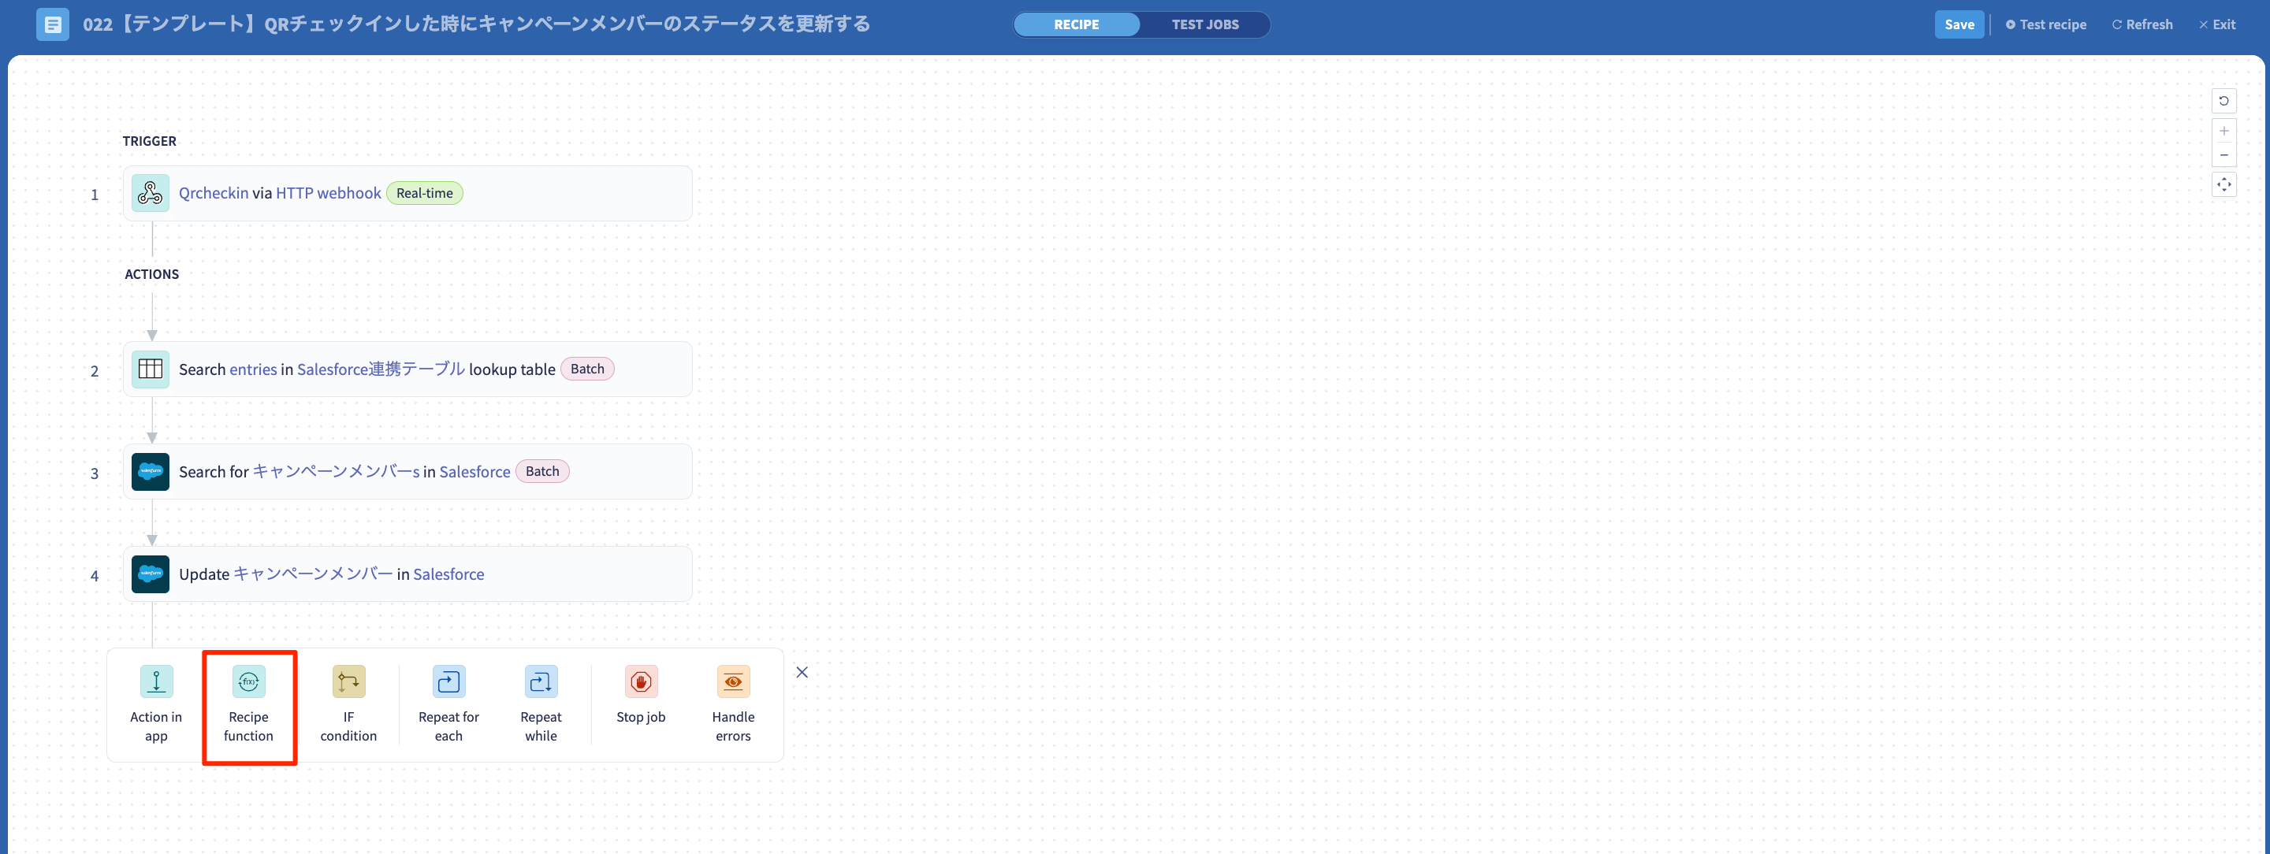Click the Salesforce link in step 4
The height and width of the screenshot is (854, 2270).
tap(448, 574)
